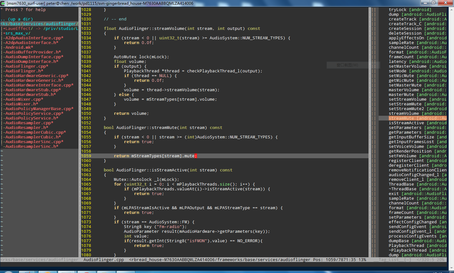Open A2dpAudioInterface.cpp in the file tree
The image size is (454, 273).
click(x=34, y=38)
